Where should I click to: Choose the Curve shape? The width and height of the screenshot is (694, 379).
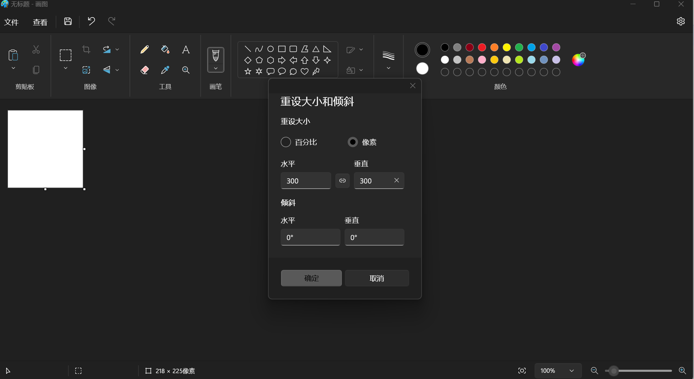coord(259,49)
